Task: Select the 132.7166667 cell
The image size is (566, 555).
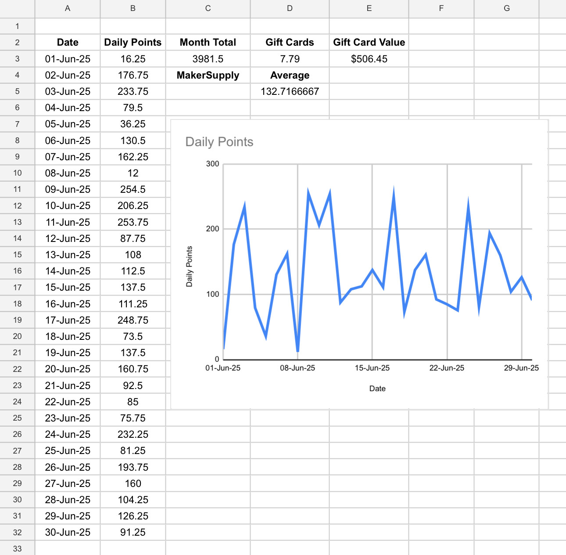Action: [x=290, y=91]
